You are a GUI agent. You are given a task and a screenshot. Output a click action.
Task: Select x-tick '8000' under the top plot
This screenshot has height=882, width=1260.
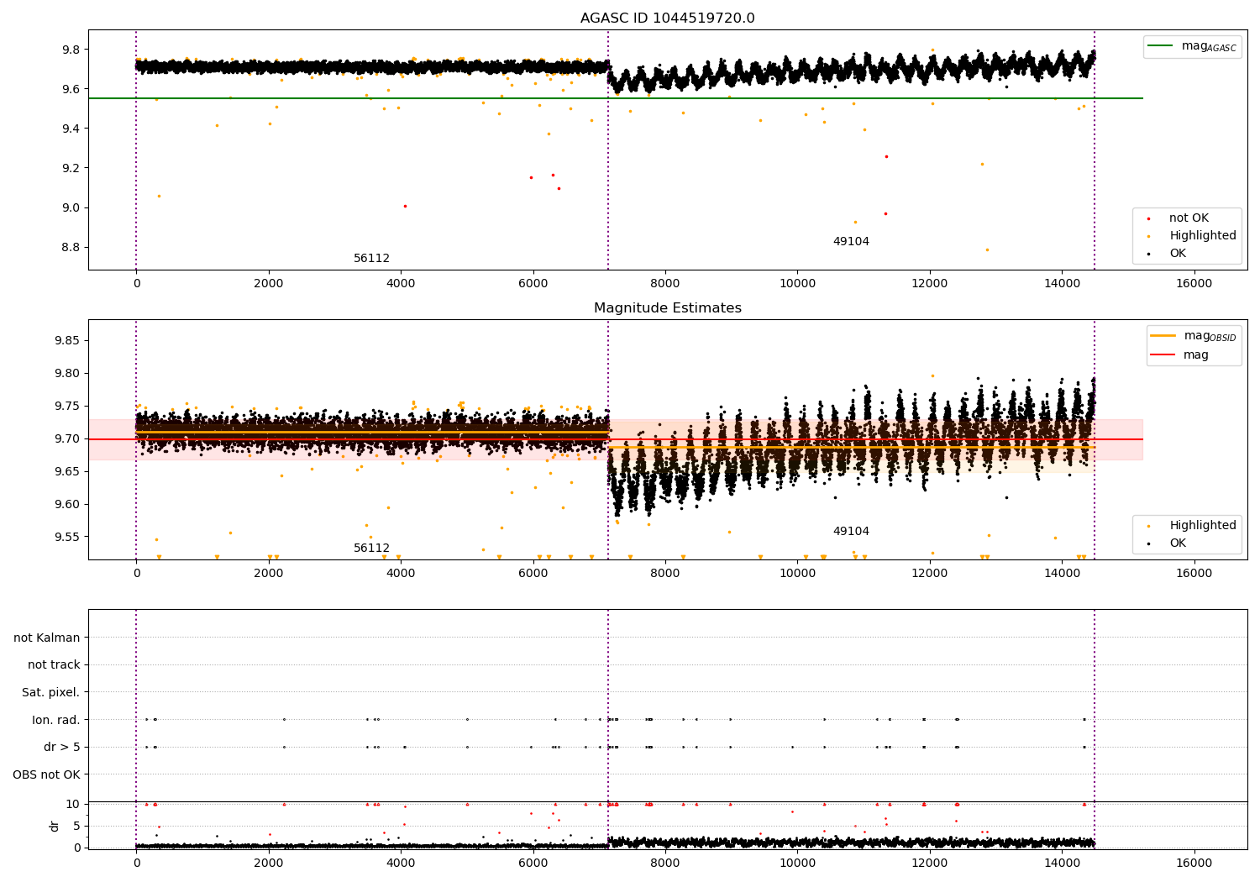point(665,284)
